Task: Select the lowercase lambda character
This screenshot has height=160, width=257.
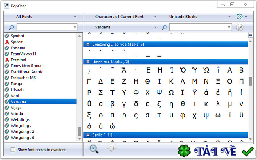Action: 218,104
